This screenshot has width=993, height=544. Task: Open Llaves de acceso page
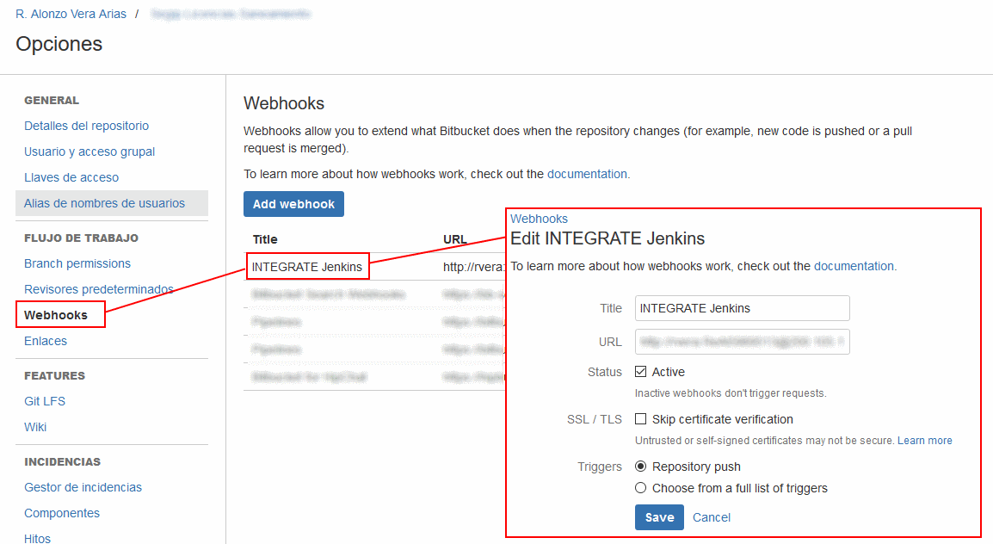coord(71,178)
